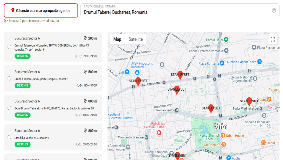Select the B-dul Drumul Taberei nr.84-86 radio
Screen dimensions: 283x160
(9, 108)
